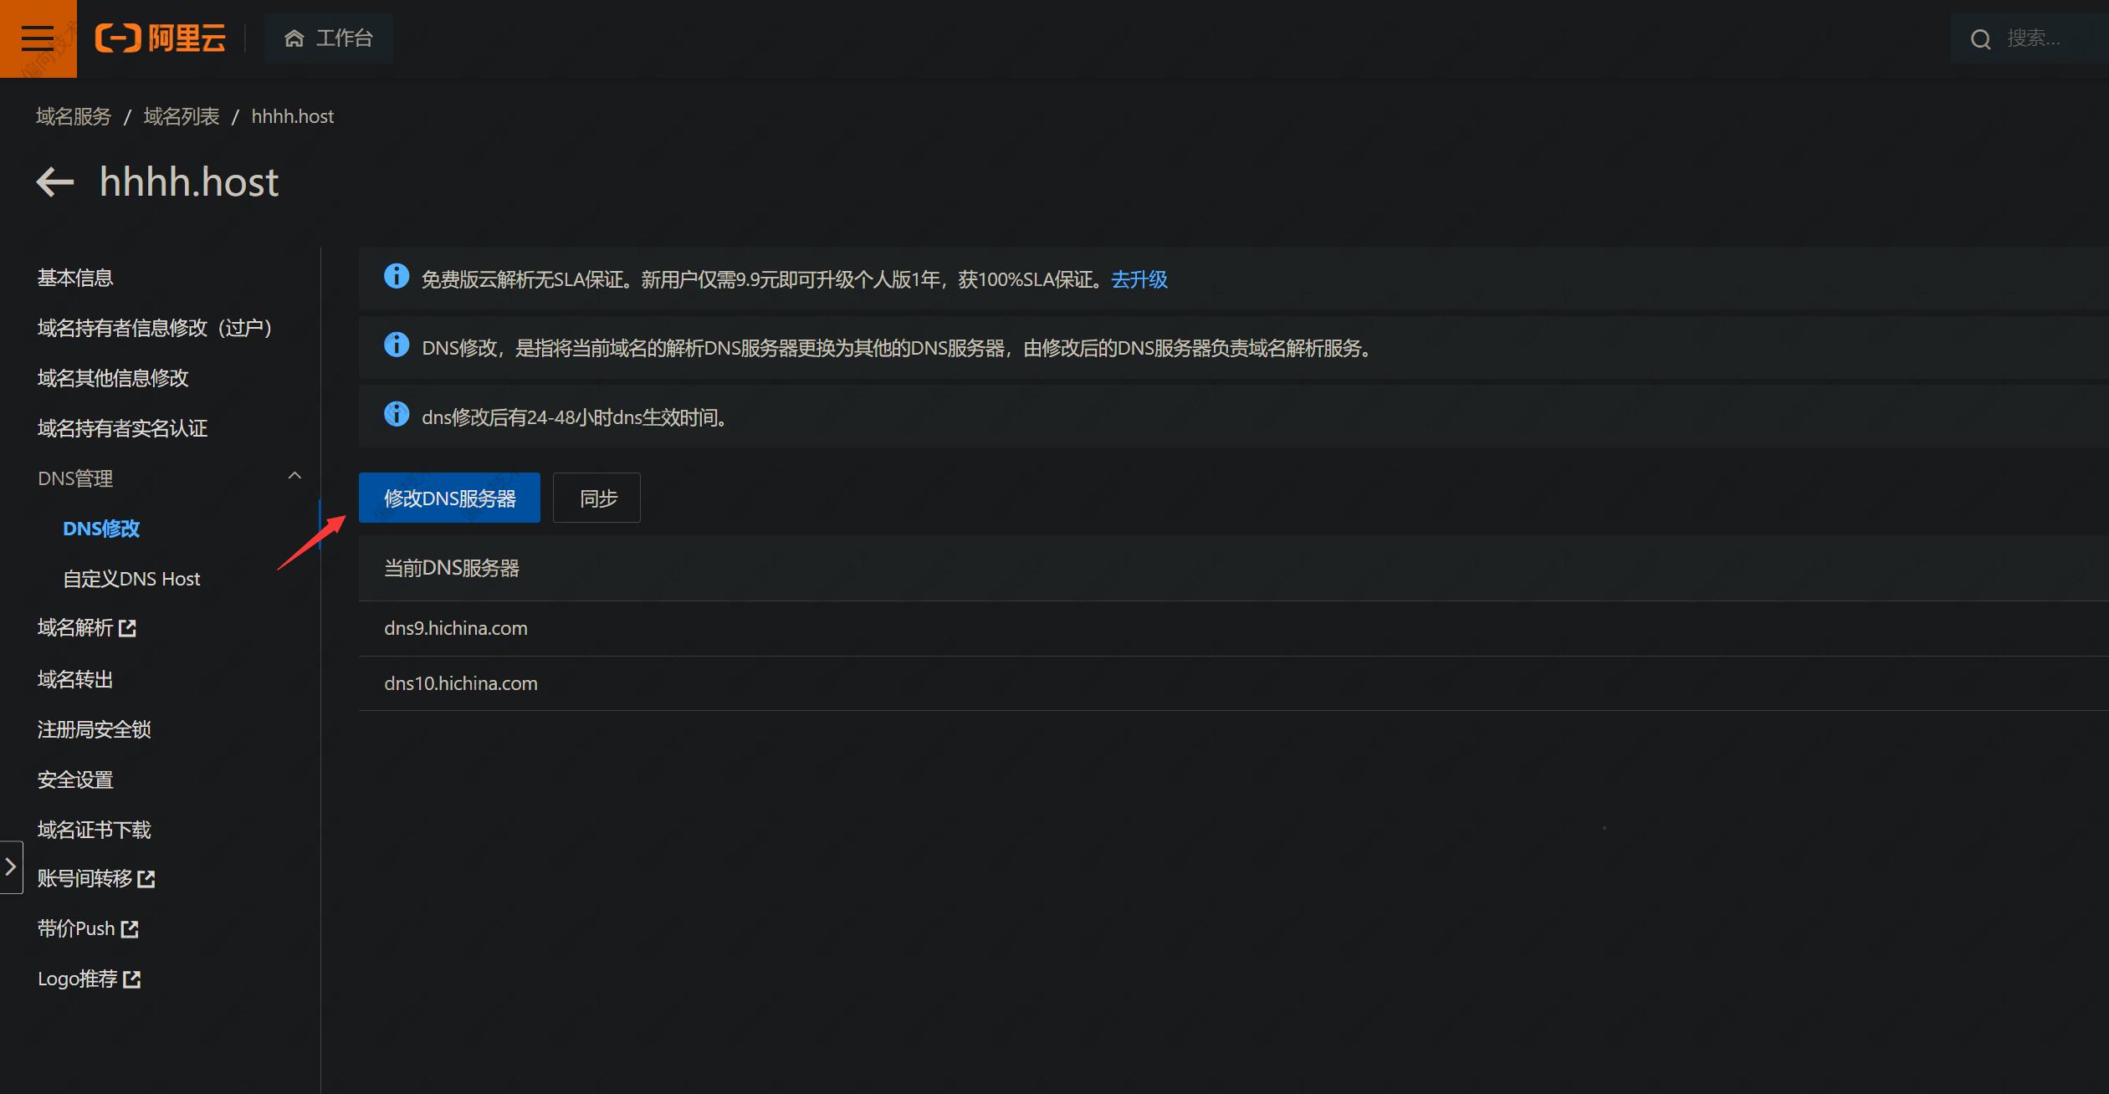2109x1094 pixels.
Task: Open 域名转出 menu item
Action: pyautogui.click(x=75, y=679)
